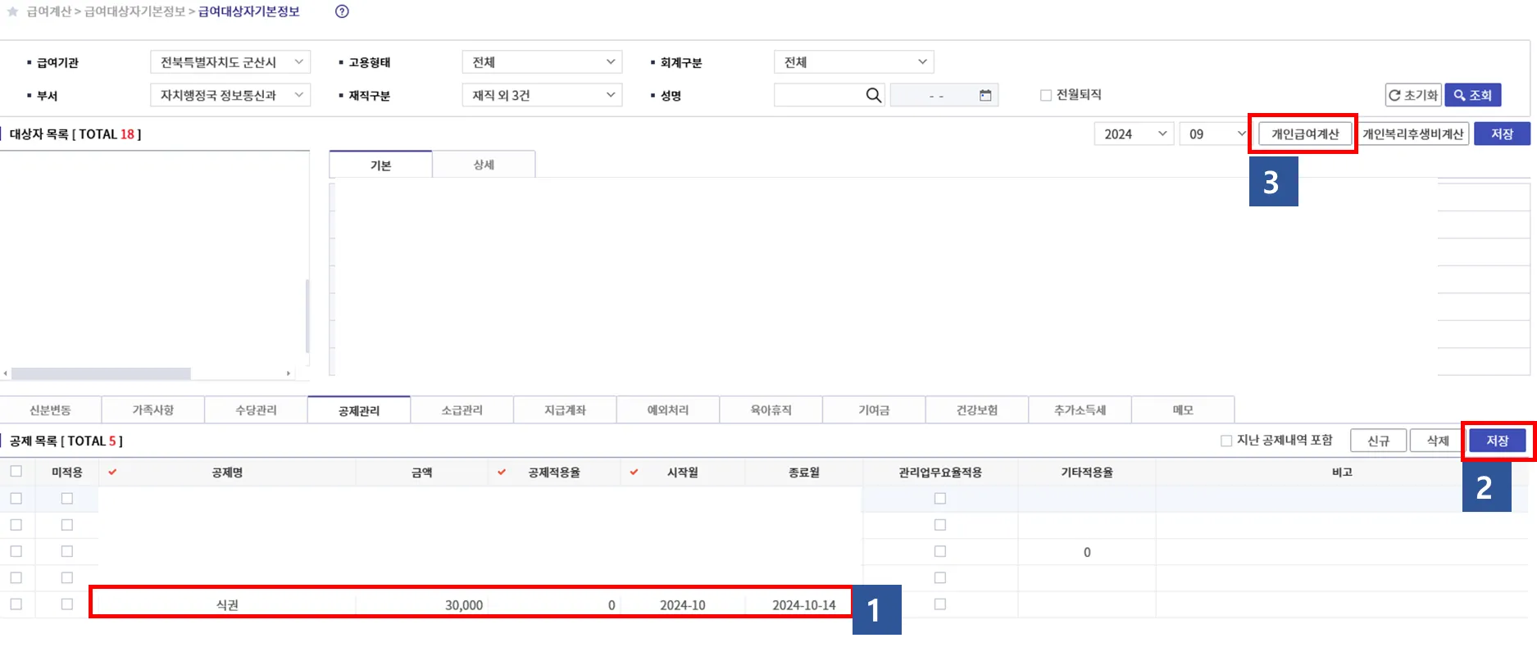Switch to the 추가소득세 tab
1537x647 pixels.
click(1080, 410)
